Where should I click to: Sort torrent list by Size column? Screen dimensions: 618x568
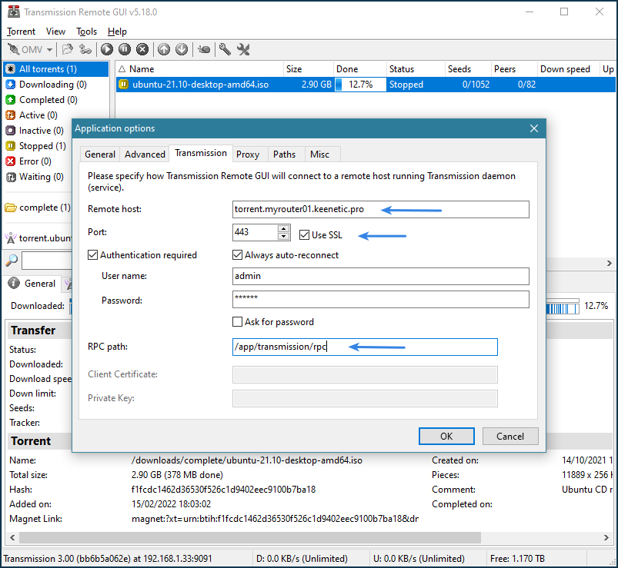coord(309,69)
